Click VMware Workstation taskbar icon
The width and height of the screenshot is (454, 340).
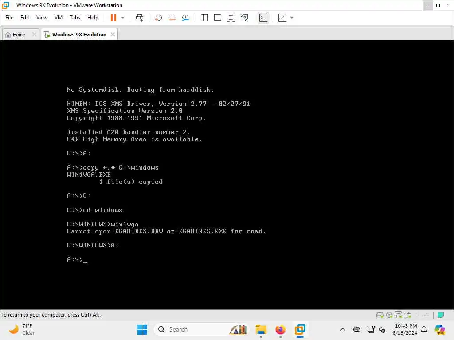[300, 329]
